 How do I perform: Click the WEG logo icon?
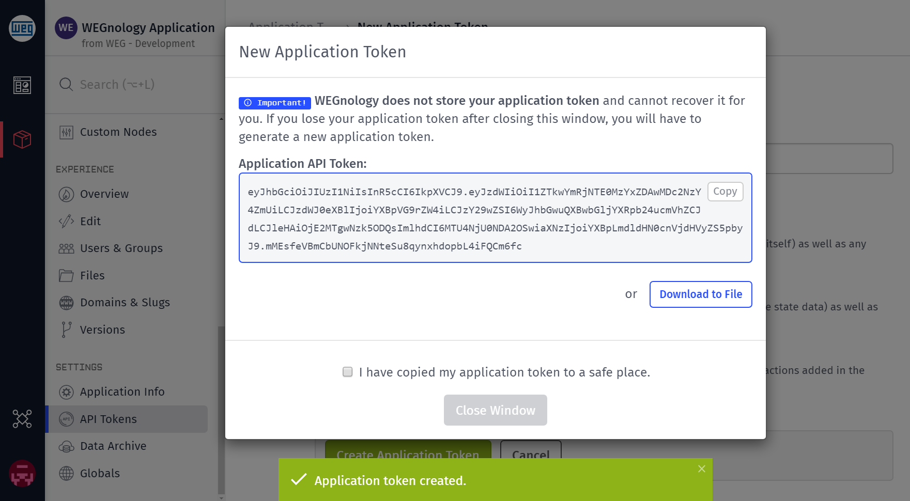22,28
